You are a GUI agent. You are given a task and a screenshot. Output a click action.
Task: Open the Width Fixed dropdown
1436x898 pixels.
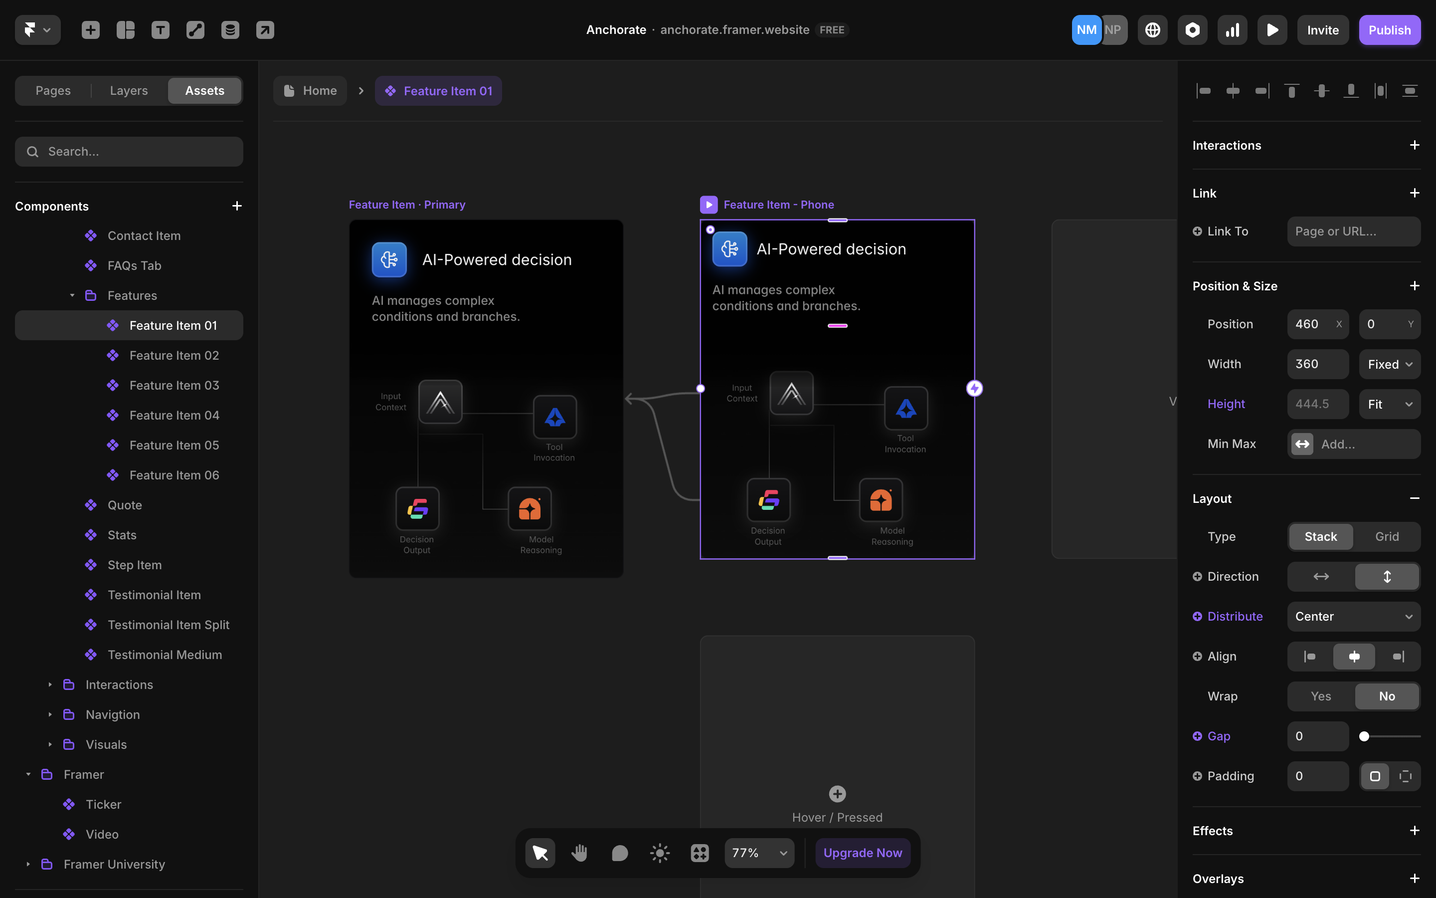pyautogui.click(x=1389, y=364)
